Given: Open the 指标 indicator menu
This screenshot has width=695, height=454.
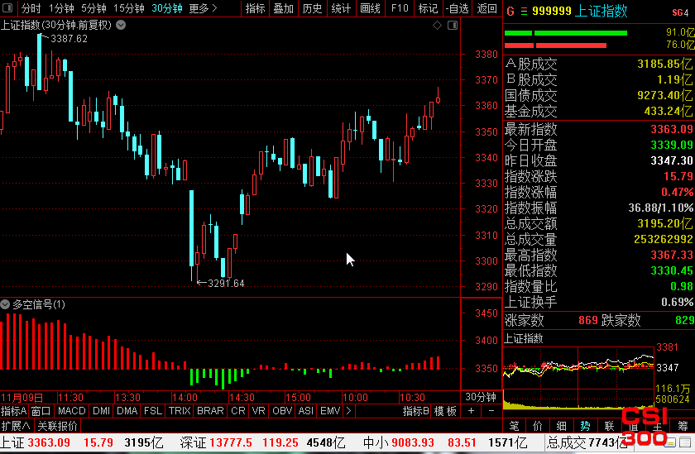Looking at the screenshot, I should 255,8.
